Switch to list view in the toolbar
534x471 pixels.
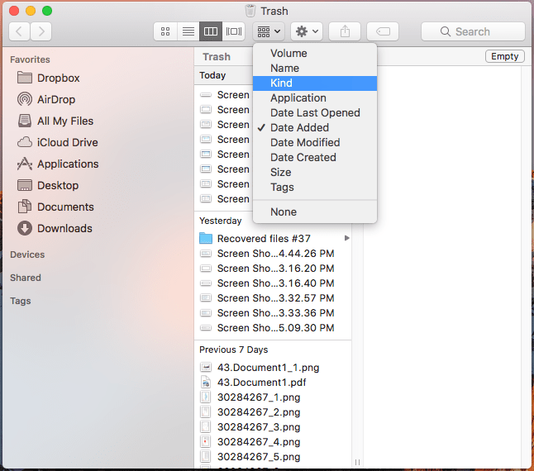pos(188,31)
